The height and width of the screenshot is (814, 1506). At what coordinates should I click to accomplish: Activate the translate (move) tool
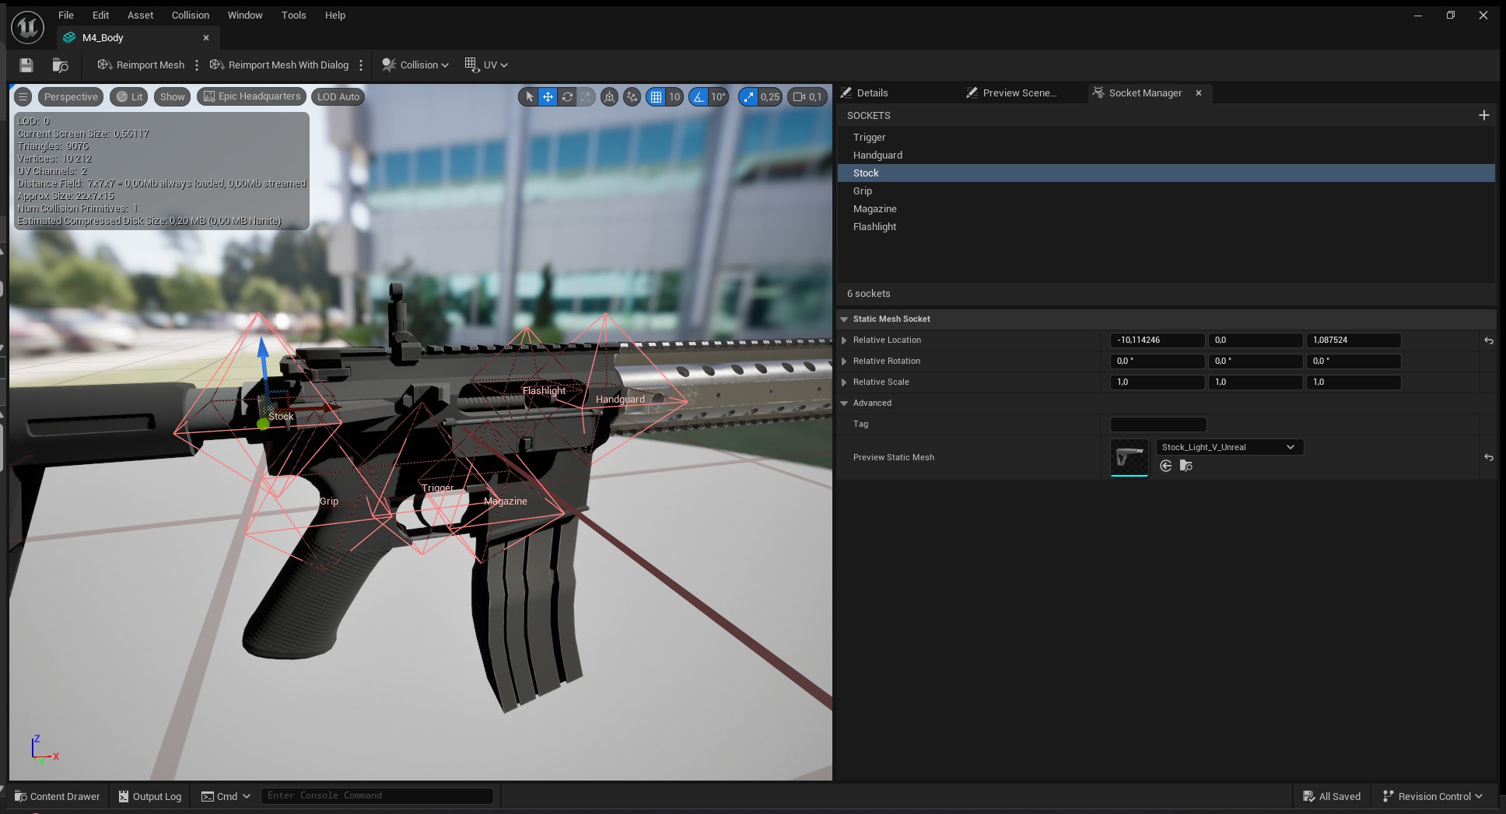point(548,96)
